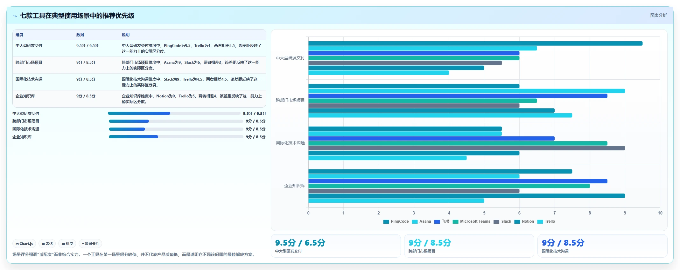Open the 9.5分 / 6.5分 中大型研发交付 data card
The height and width of the screenshot is (270, 680).
click(x=336, y=246)
